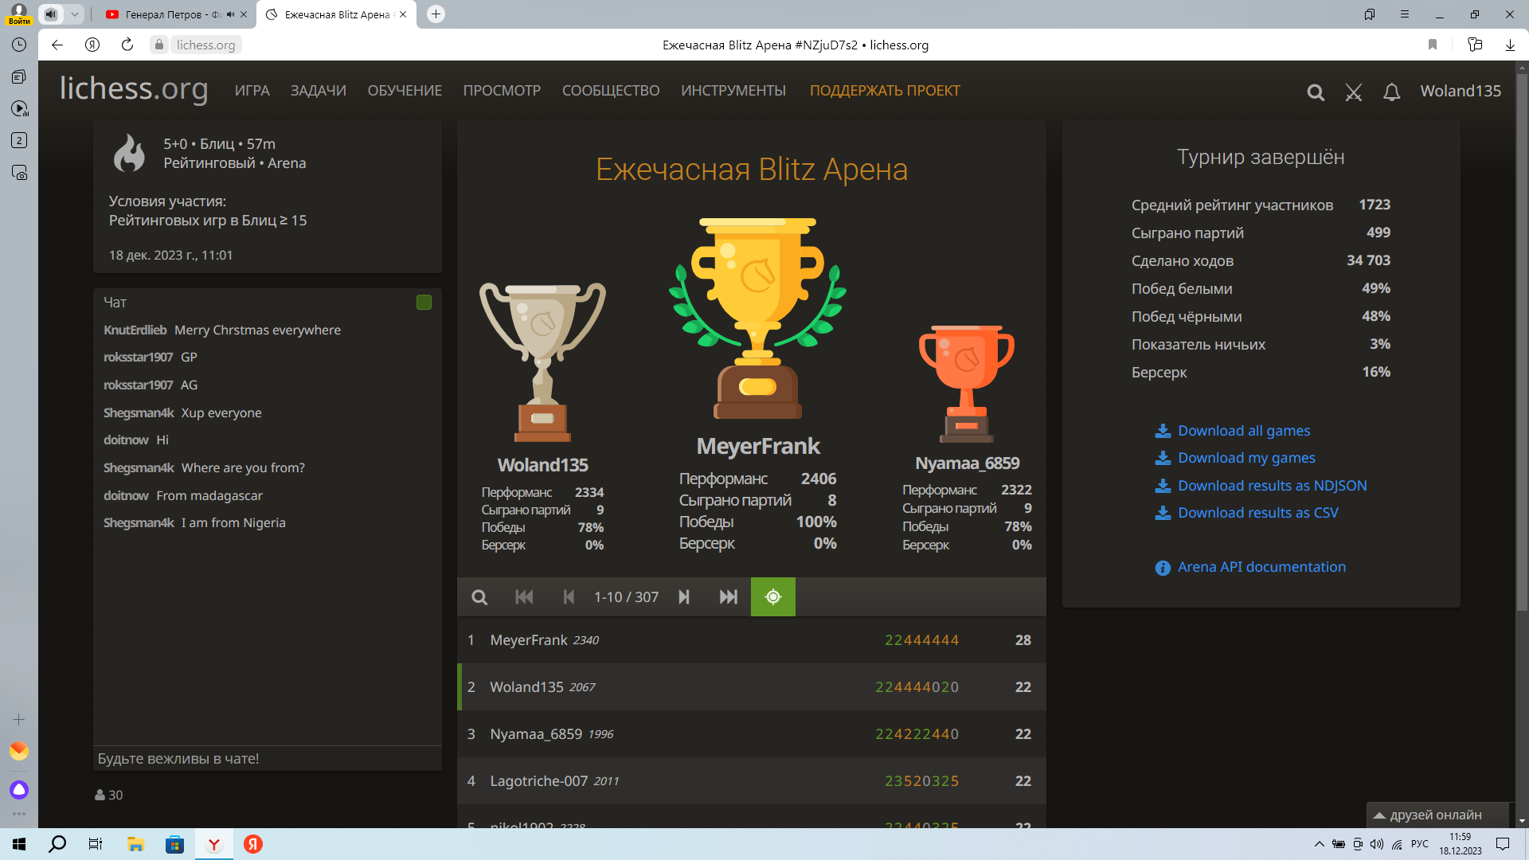1529x860 pixels.
Task: Click KnutErdlieb username in chat
Action: (x=135, y=330)
